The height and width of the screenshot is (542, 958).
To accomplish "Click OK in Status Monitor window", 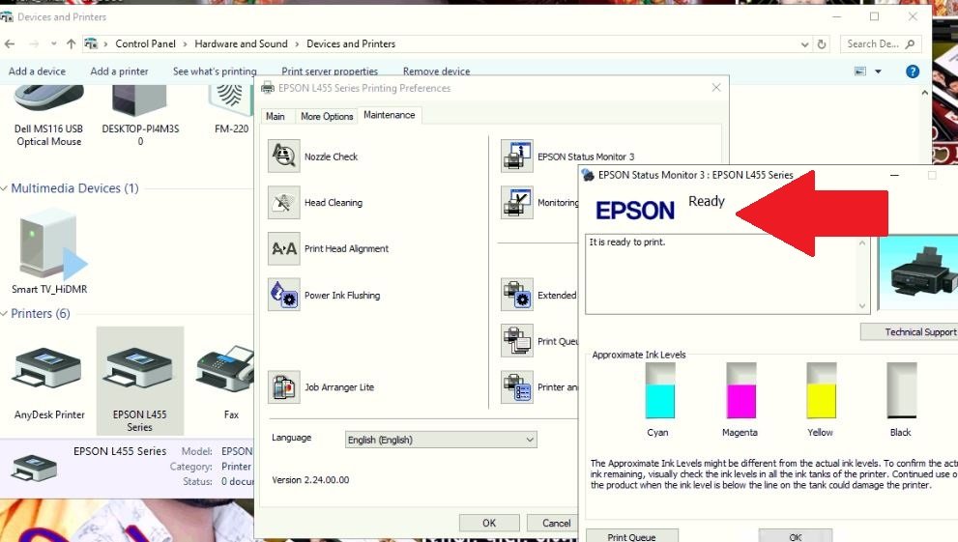I will coord(795,536).
